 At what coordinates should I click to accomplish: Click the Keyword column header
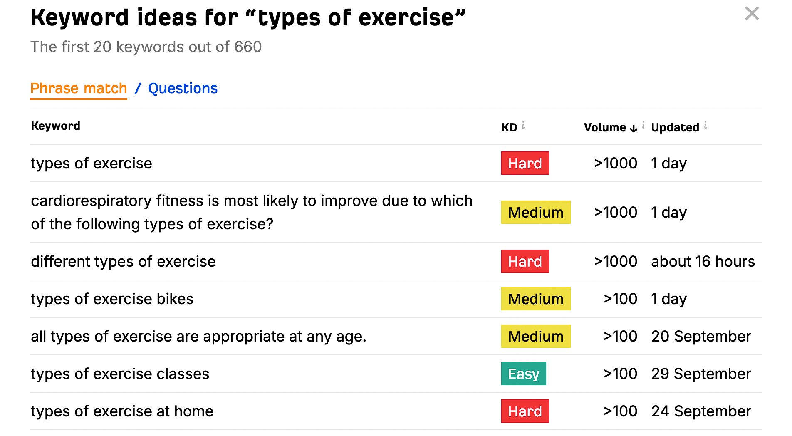(x=55, y=126)
